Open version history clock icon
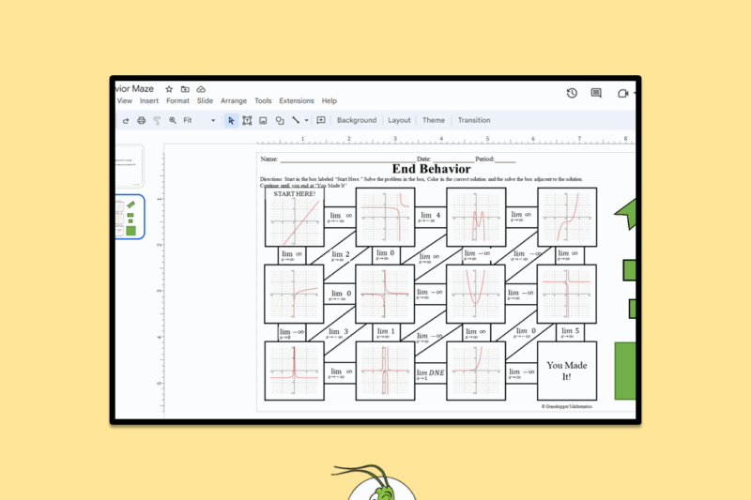751x500 pixels. pos(572,93)
